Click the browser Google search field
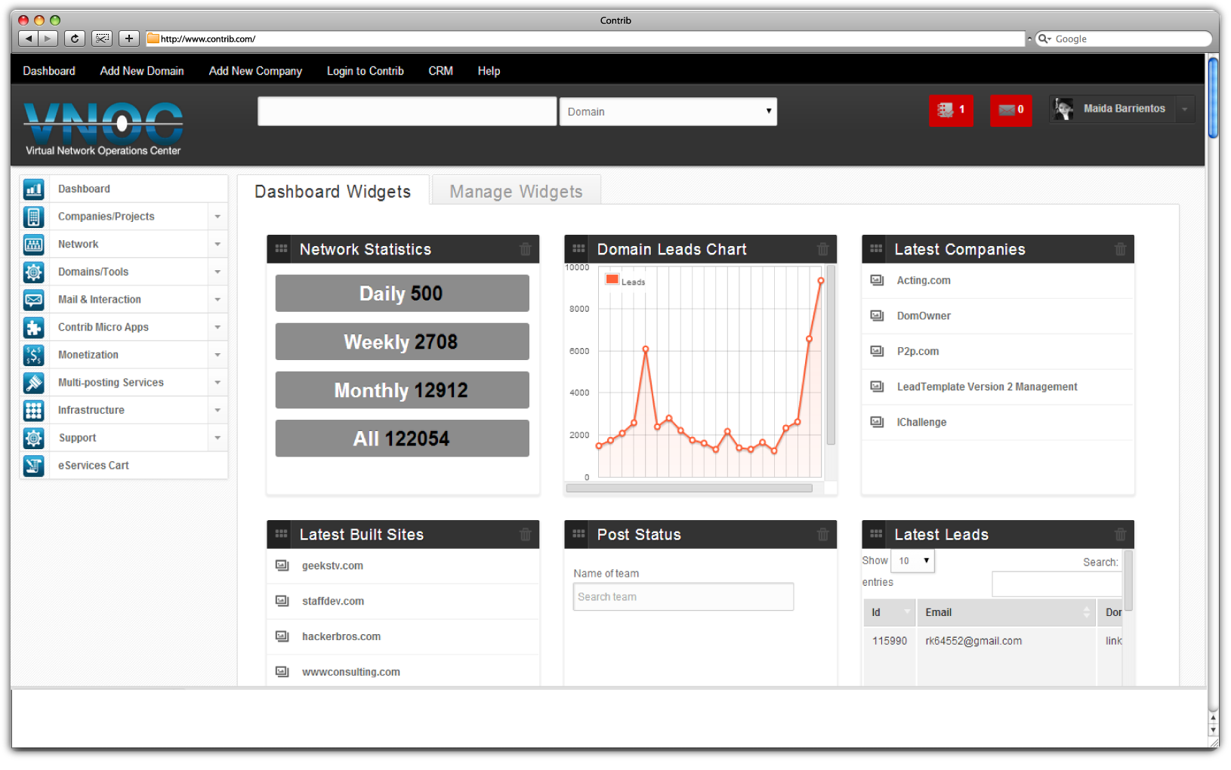The width and height of the screenshot is (1231, 770). (x=1124, y=38)
